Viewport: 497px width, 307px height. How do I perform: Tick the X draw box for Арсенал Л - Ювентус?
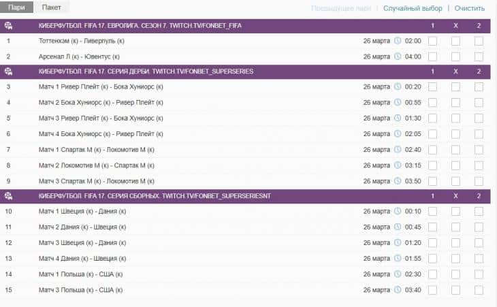(455, 56)
